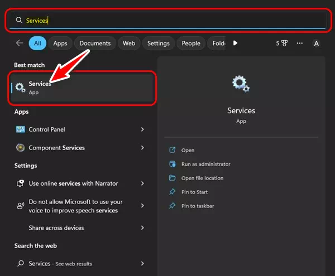The width and height of the screenshot is (335, 276).
Task: Open Share across devices setting
Action: click(x=80, y=228)
